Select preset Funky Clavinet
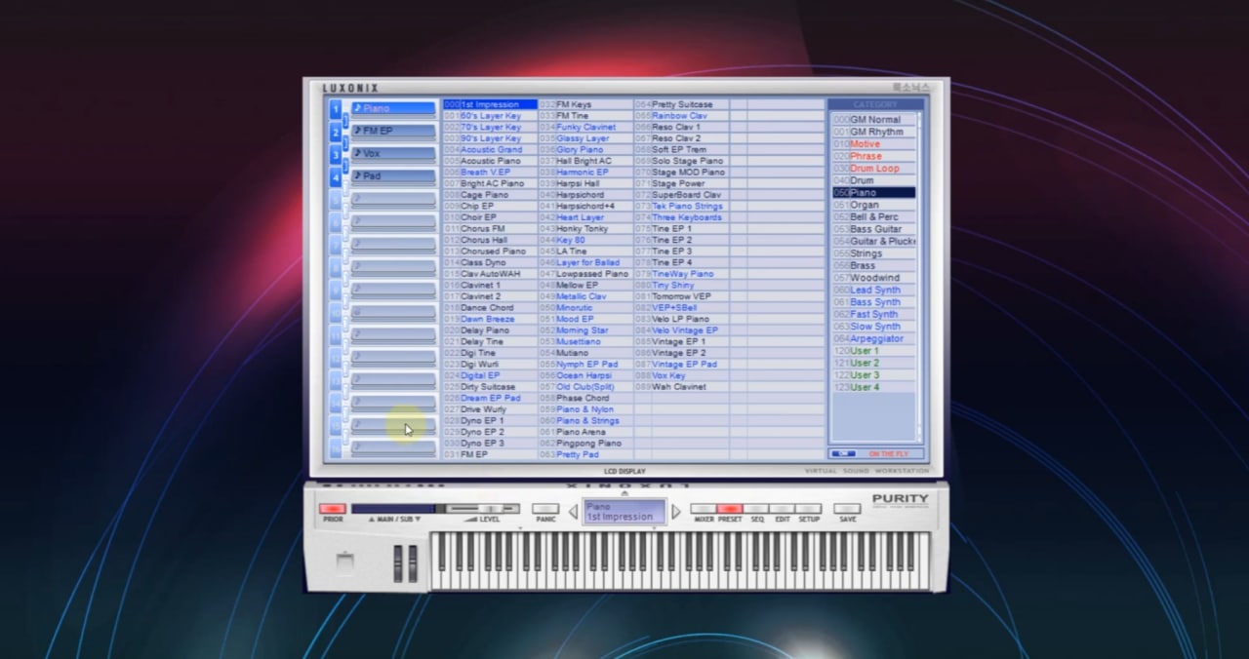This screenshot has width=1249, height=659. tap(585, 127)
